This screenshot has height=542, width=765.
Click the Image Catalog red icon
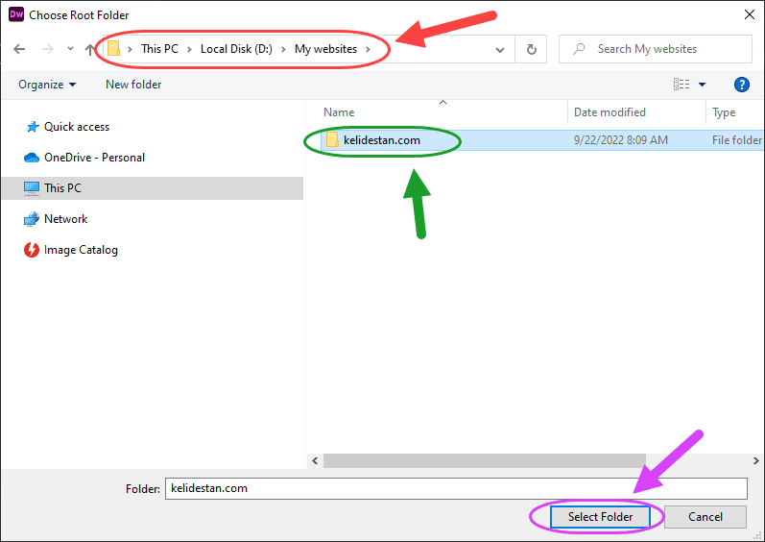(x=32, y=250)
